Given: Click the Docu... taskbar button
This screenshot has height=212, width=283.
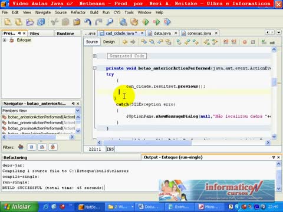Looking at the screenshot, I should point(149,207).
